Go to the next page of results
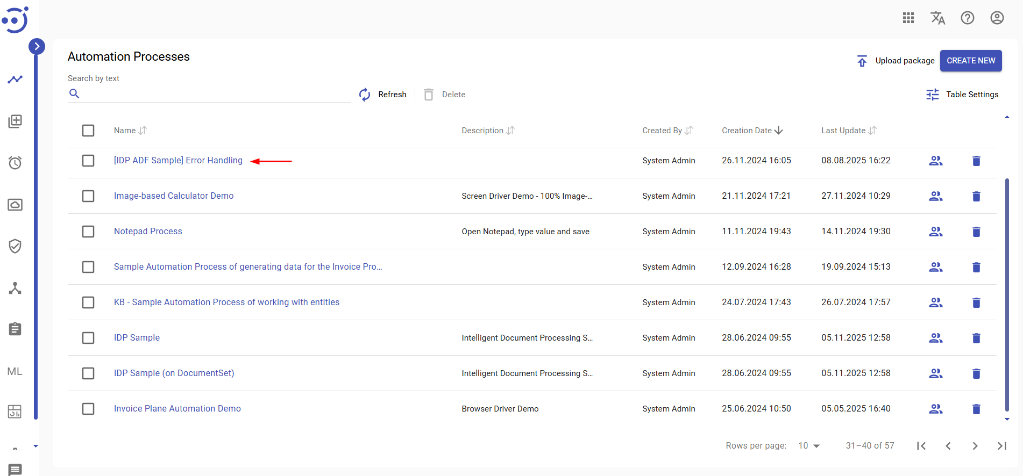The height and width of the screenshot is (476, 1023). click(x=975, y=446)
